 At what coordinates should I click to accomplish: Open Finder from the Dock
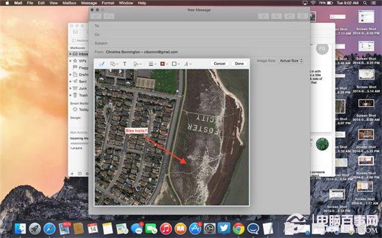tap(20, 228)
